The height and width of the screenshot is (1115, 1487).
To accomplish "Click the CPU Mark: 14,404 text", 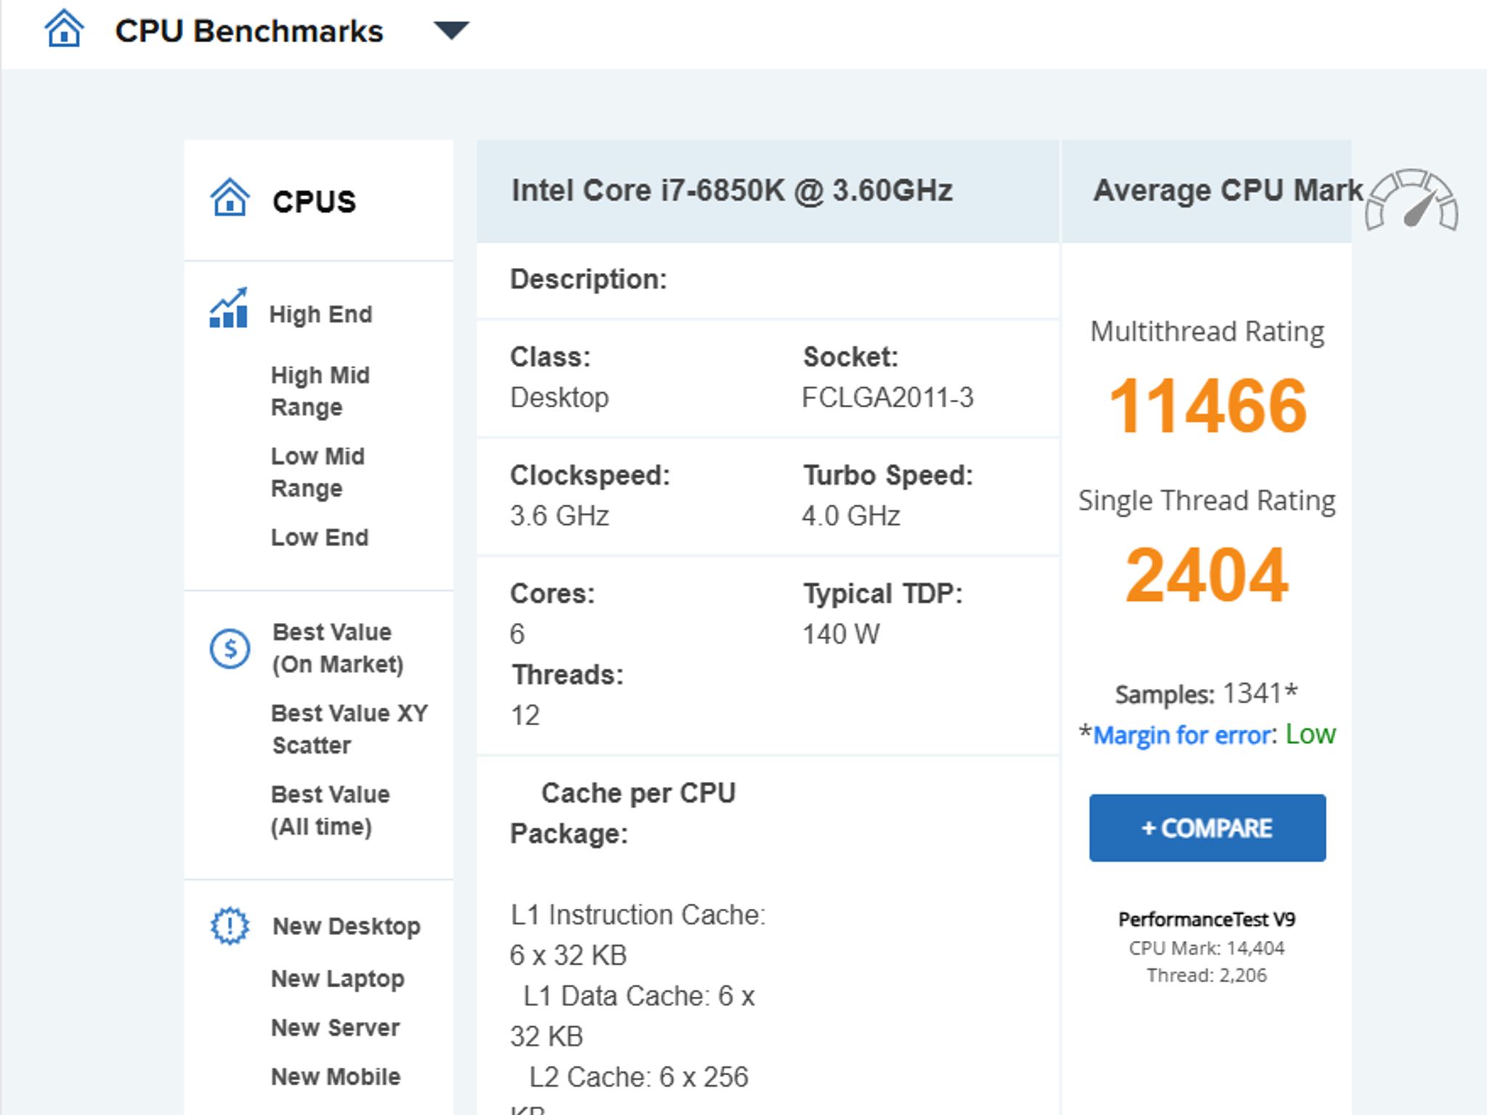I will point(1207,948).
